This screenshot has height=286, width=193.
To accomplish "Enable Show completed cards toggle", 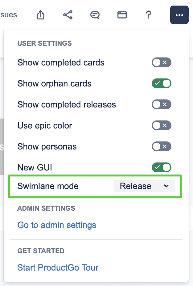I will [x=161, y=63].
